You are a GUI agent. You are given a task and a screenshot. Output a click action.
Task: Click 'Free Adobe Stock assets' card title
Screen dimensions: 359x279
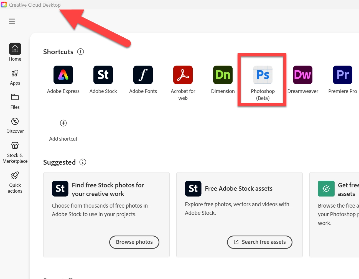239,188
